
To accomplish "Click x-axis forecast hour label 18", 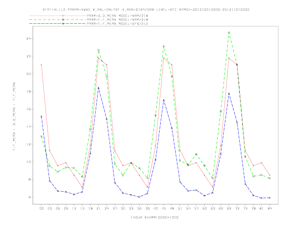I will point(90,208).
